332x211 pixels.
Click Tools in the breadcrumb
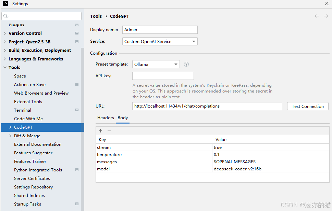tap(96, 16)
